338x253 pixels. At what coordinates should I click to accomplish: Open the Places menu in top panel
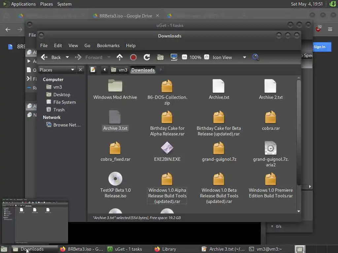click(46, 4)
